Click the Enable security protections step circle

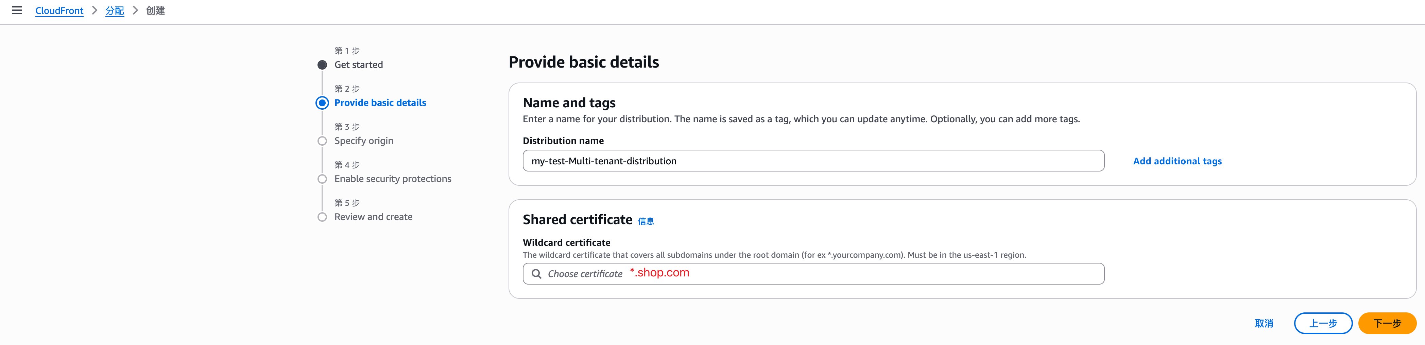pyautogui.click(x=322, y=179)
